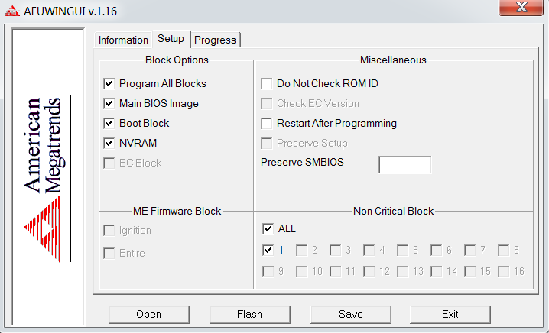Viewport: 549px width, 333px height.
Task: Disable the Boot Block option
Action: point(109,123)
